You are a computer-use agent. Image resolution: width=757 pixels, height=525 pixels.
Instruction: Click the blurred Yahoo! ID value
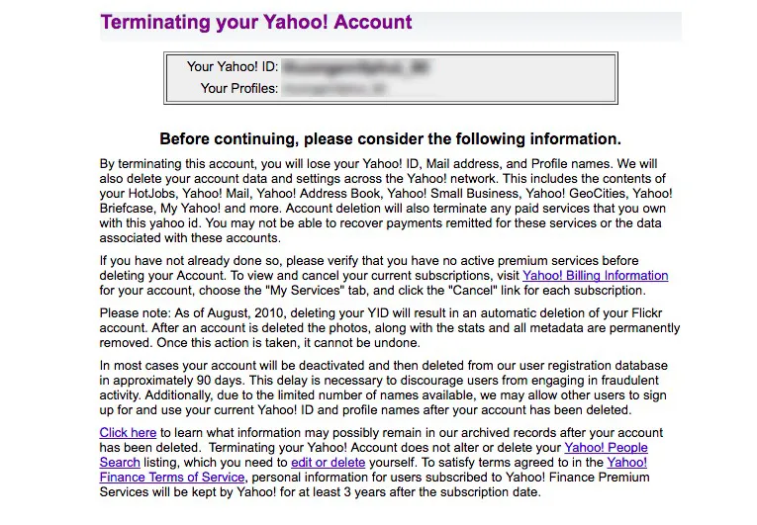356,67
